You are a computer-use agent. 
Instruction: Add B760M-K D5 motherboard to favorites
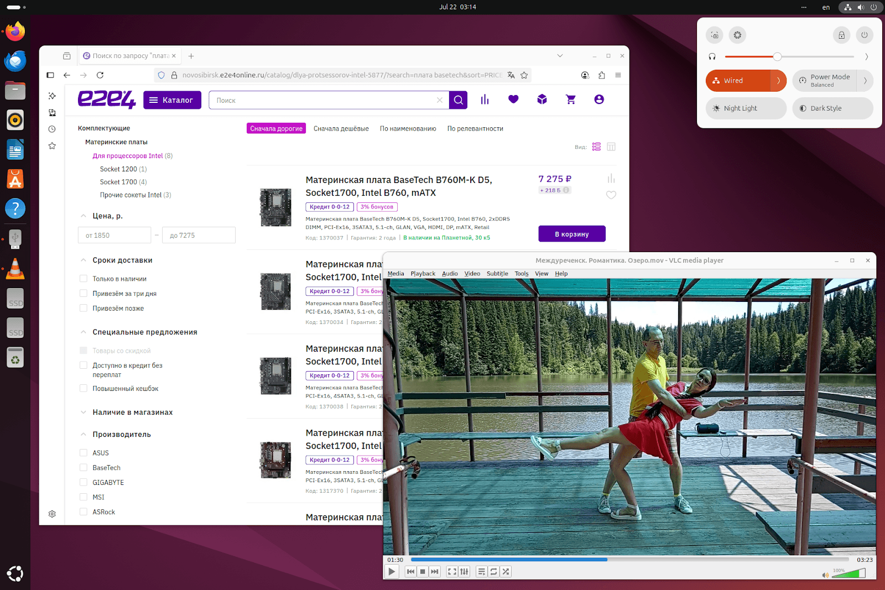click(x=611, y=195)
